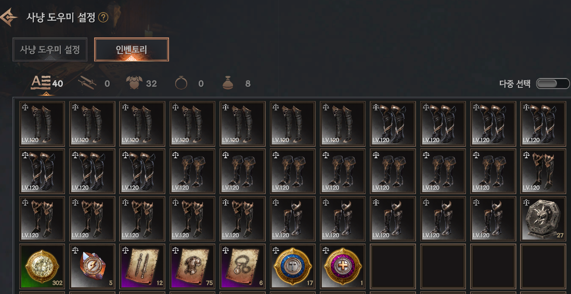Select the lightning crystal item with count 5
Viewport: 571px width, 294px height.
pyautogui.click(x=93, y=266)
